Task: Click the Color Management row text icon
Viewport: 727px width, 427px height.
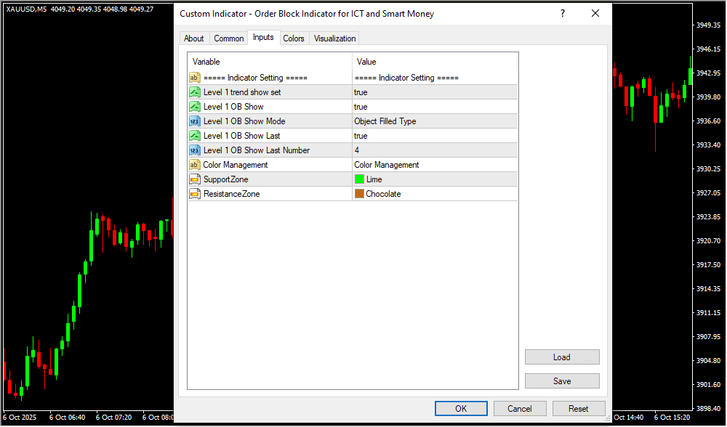Action: [195, 165]
